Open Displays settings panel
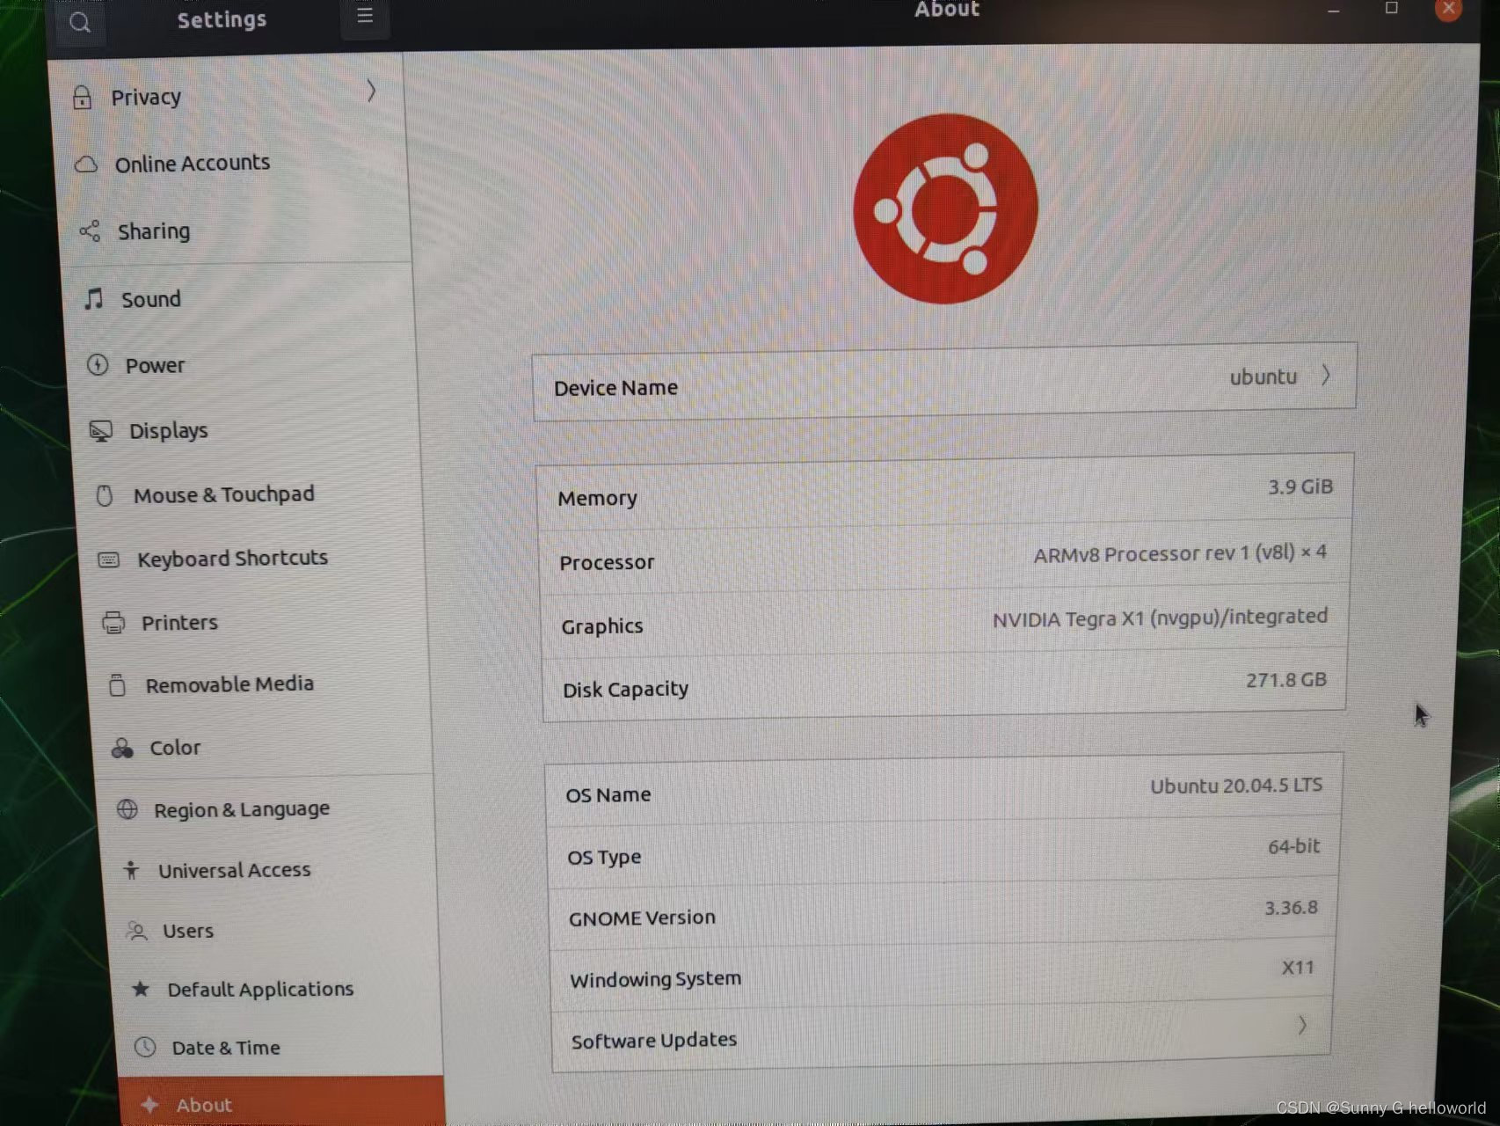This screenshot has height=1126, width=1500. tap(246, 431)
